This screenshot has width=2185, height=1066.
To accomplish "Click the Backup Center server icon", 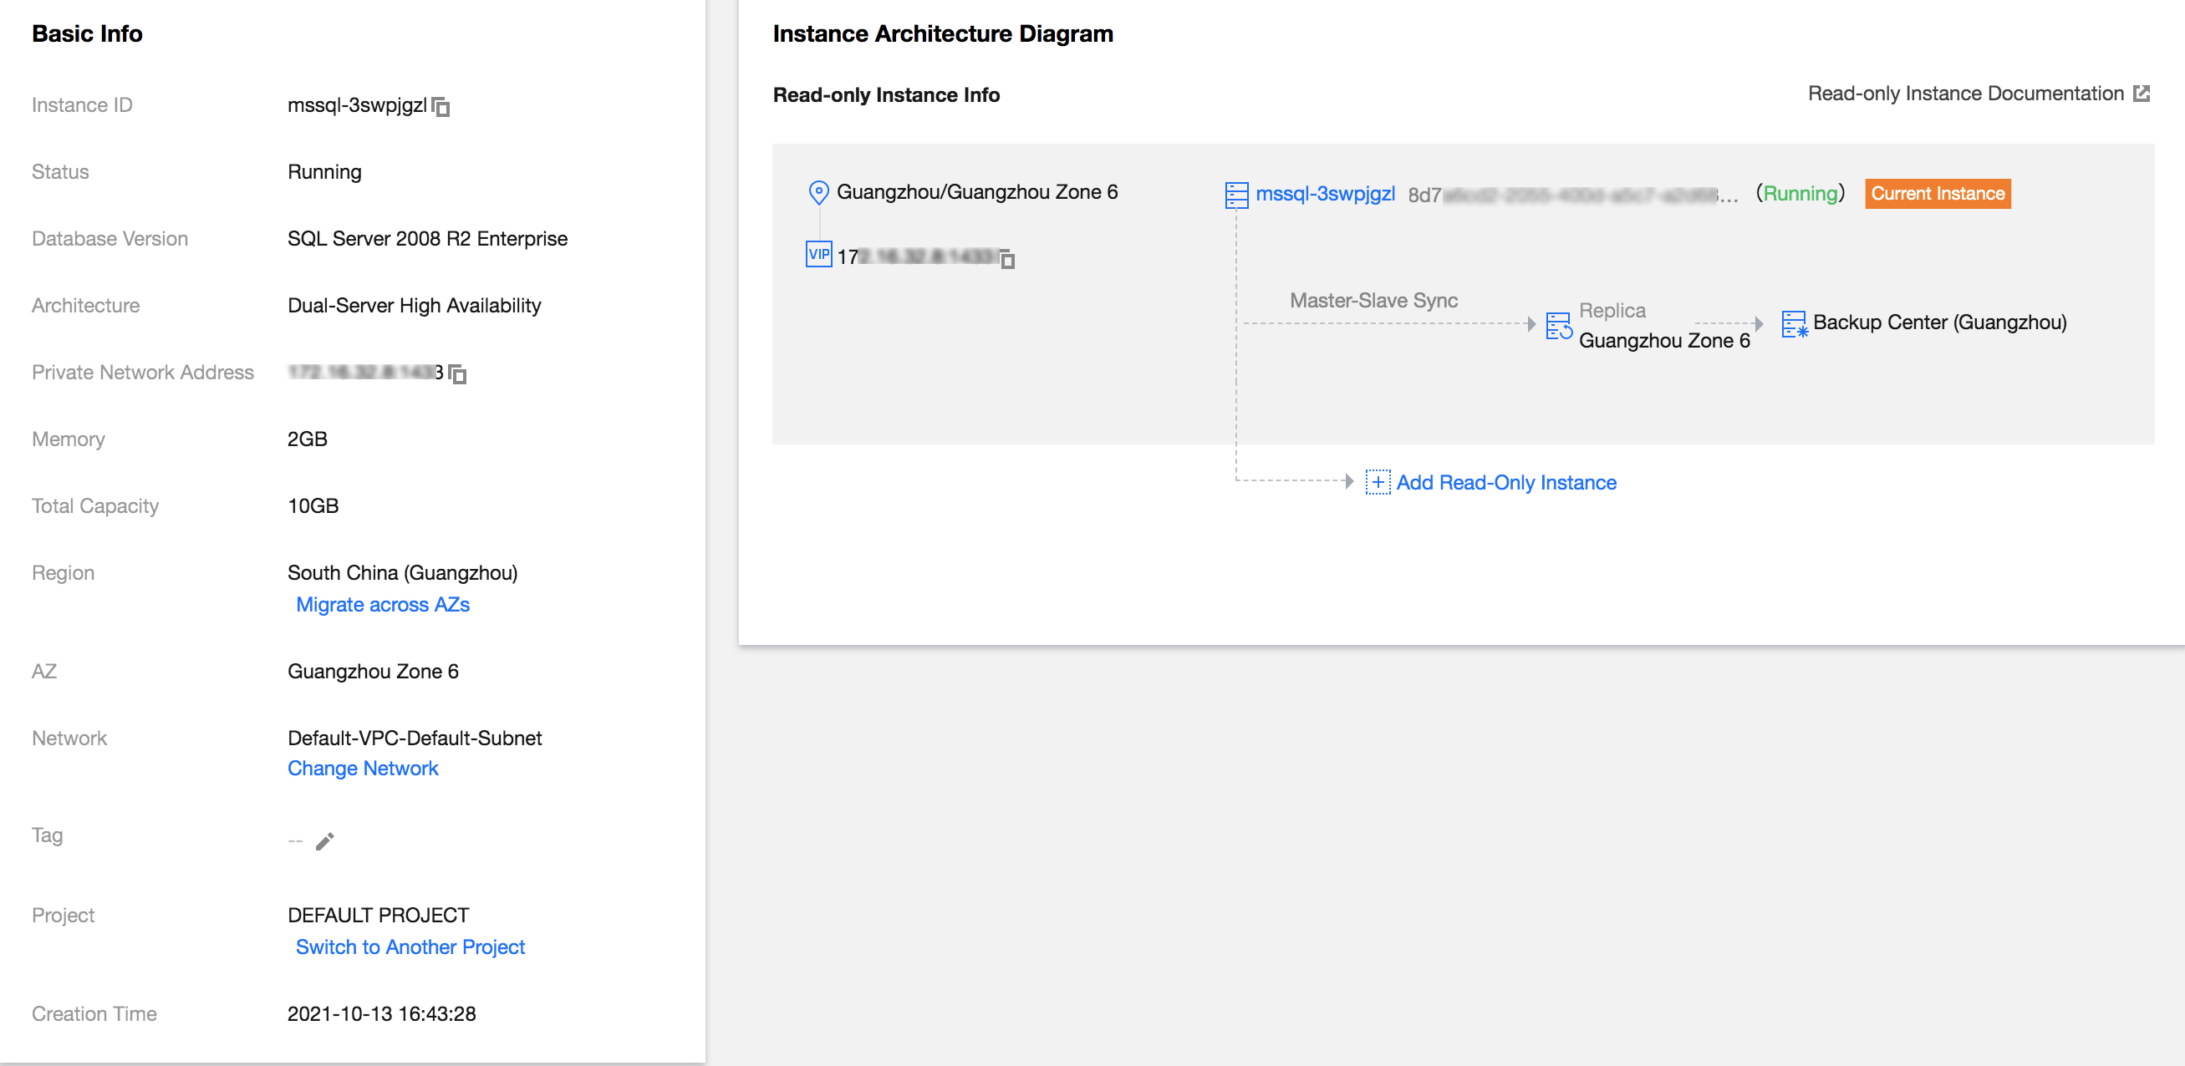I will click(1794, 324).
